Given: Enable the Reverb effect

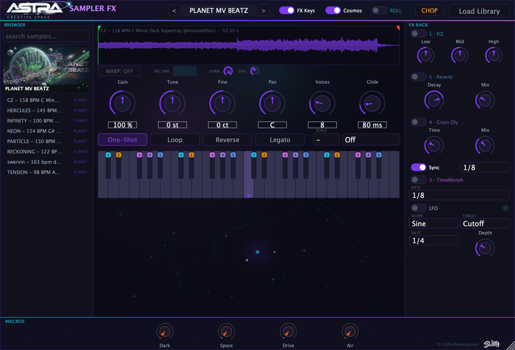Looking at the screenshot, I should (418, 77).
